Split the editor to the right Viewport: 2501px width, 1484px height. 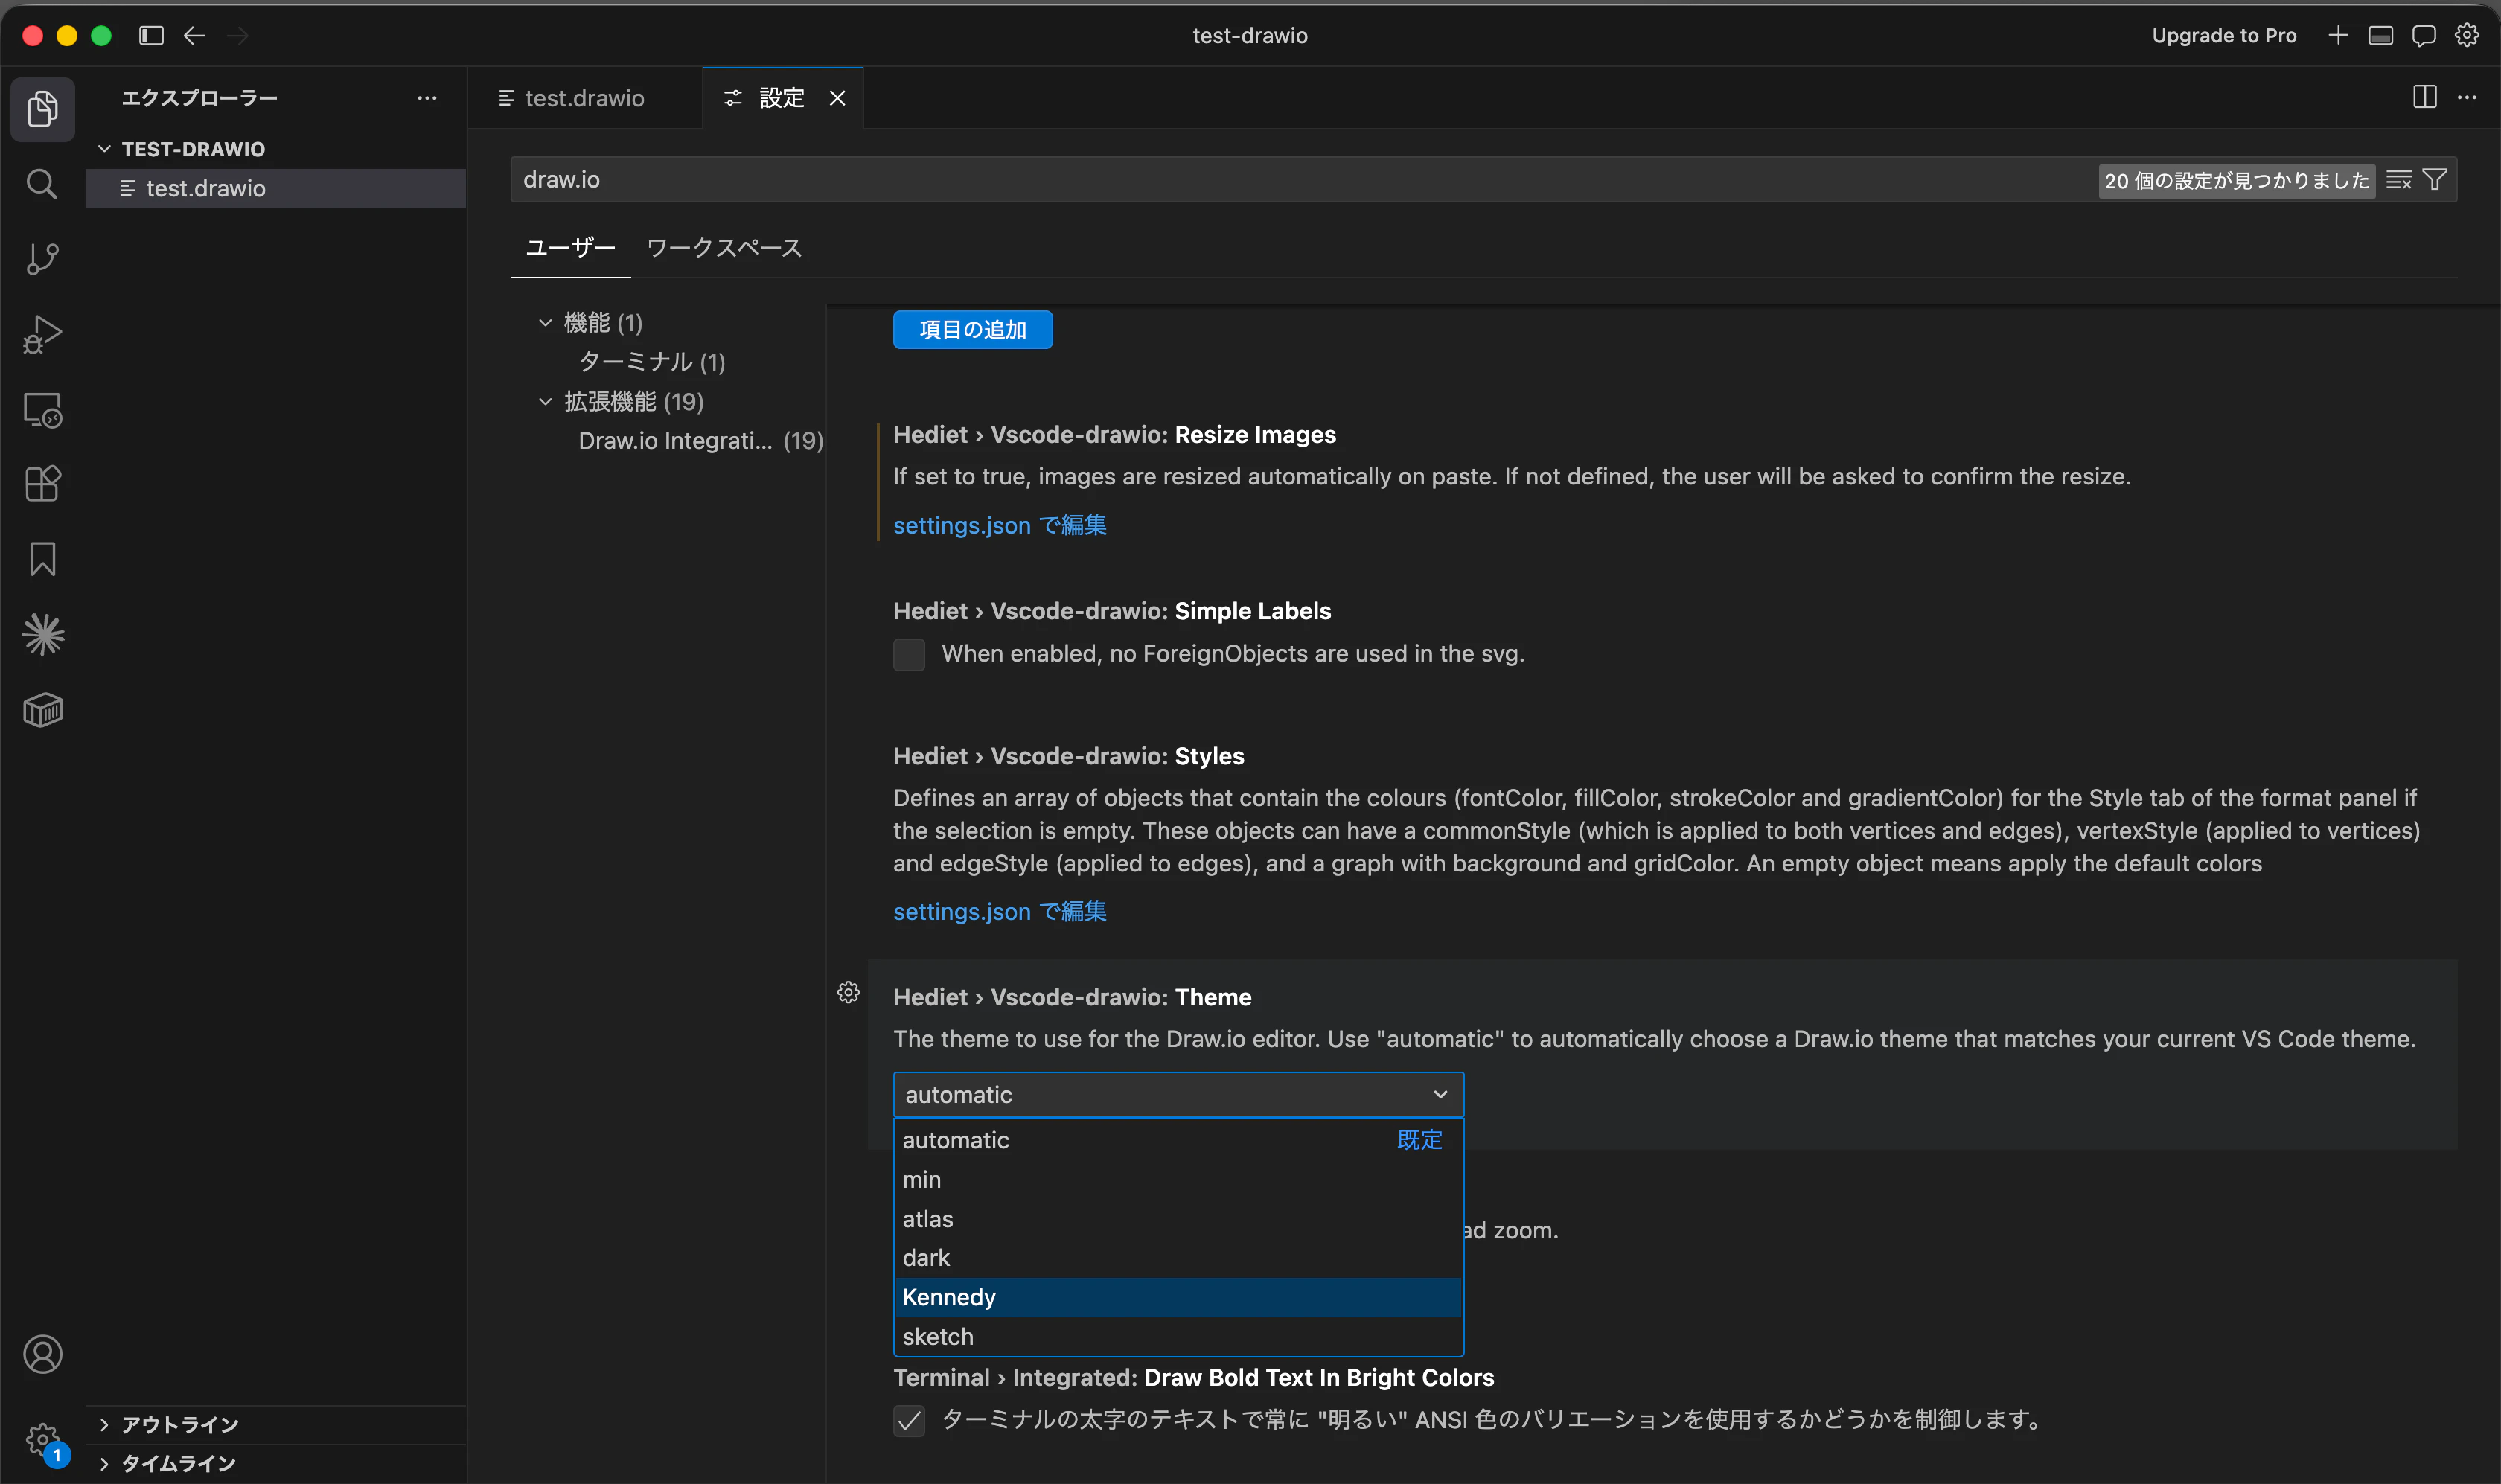tap(2425, 97)
